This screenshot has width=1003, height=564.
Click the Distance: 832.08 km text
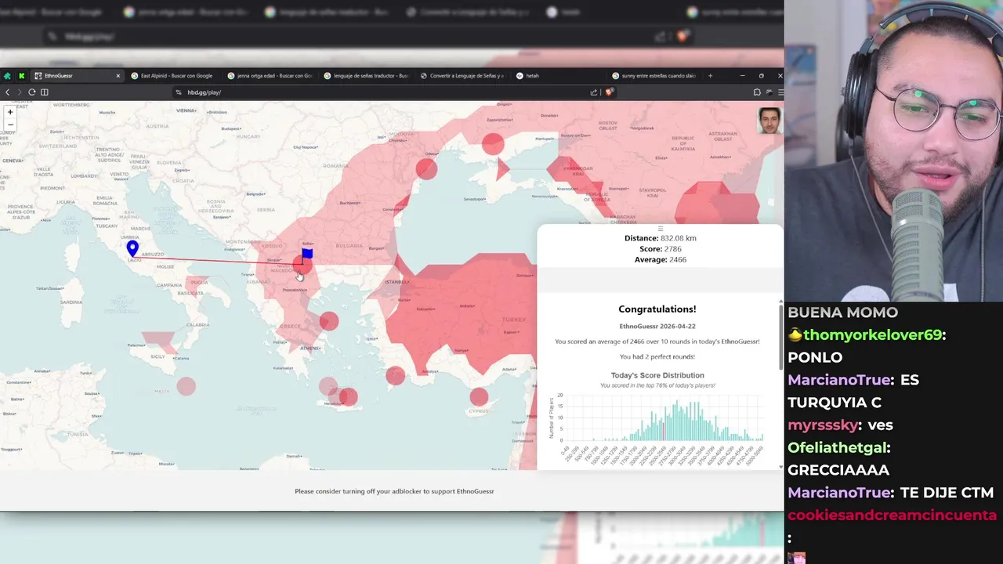661,238
